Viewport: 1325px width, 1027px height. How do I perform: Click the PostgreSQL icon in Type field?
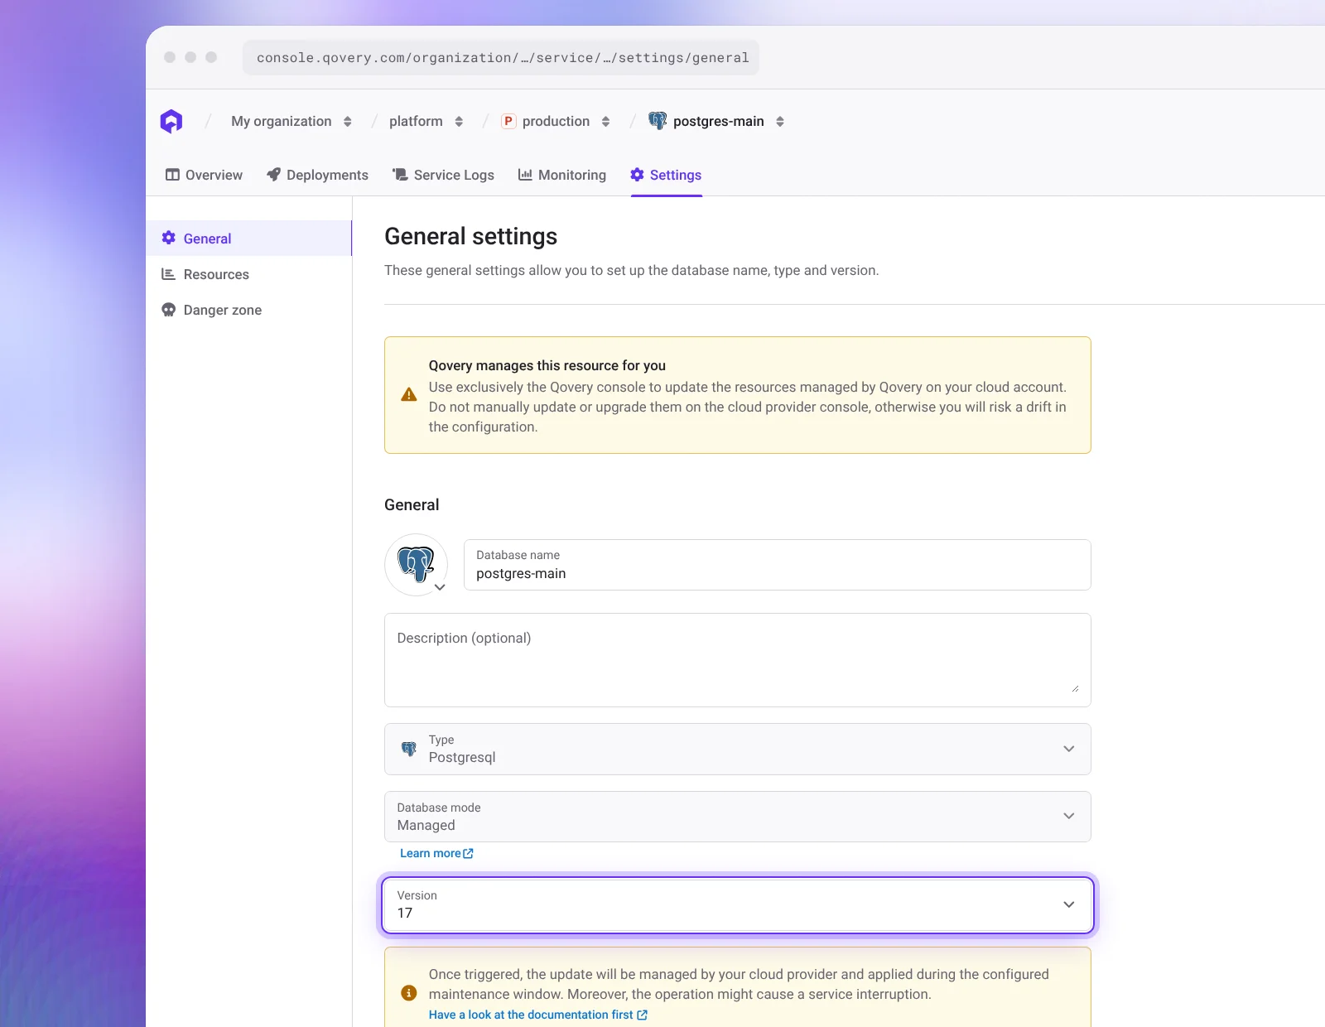(x=408, y=749)
